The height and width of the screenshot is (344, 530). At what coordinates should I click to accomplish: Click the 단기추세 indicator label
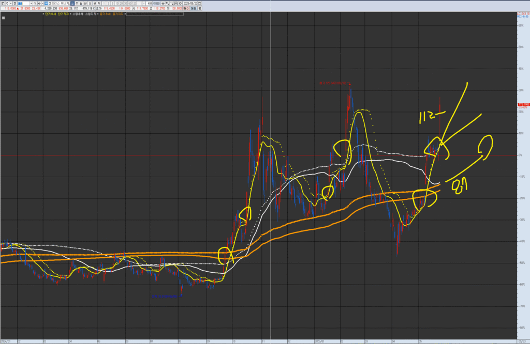(51, 14)
